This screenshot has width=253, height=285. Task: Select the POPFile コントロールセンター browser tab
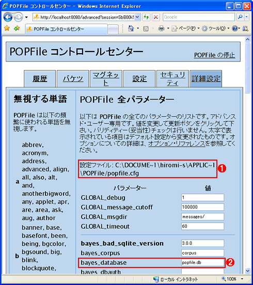click(66, 29)
